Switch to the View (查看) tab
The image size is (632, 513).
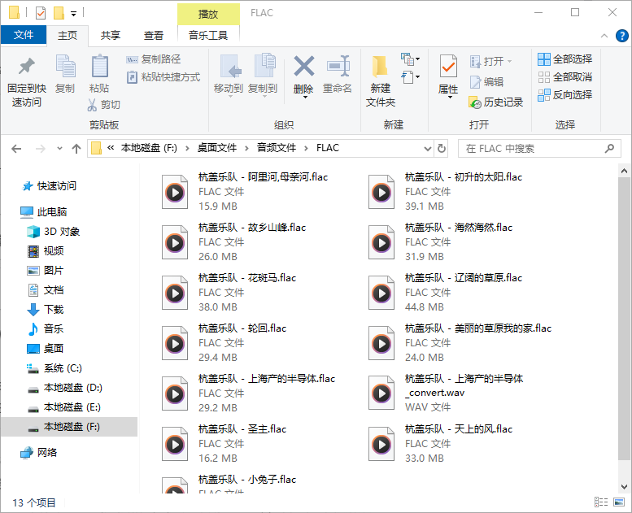[x=154, y=36]
